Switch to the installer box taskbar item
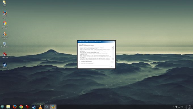 tap(53, 107)
